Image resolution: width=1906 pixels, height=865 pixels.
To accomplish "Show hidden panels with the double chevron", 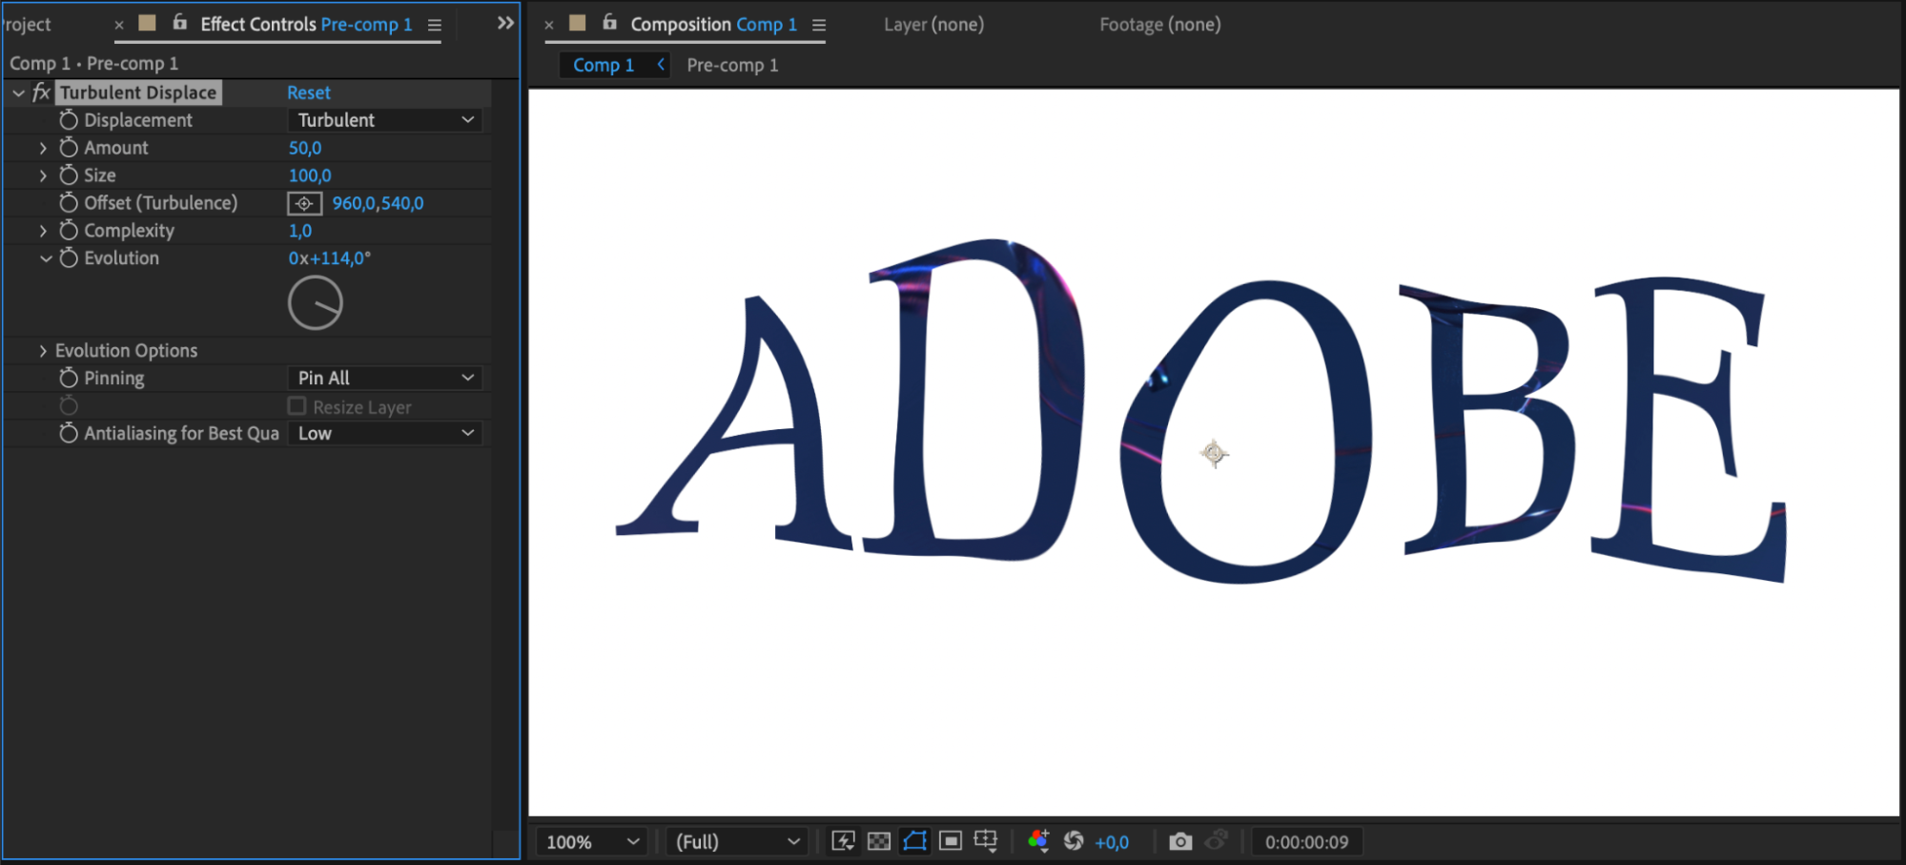I will [x=505, y=23].
